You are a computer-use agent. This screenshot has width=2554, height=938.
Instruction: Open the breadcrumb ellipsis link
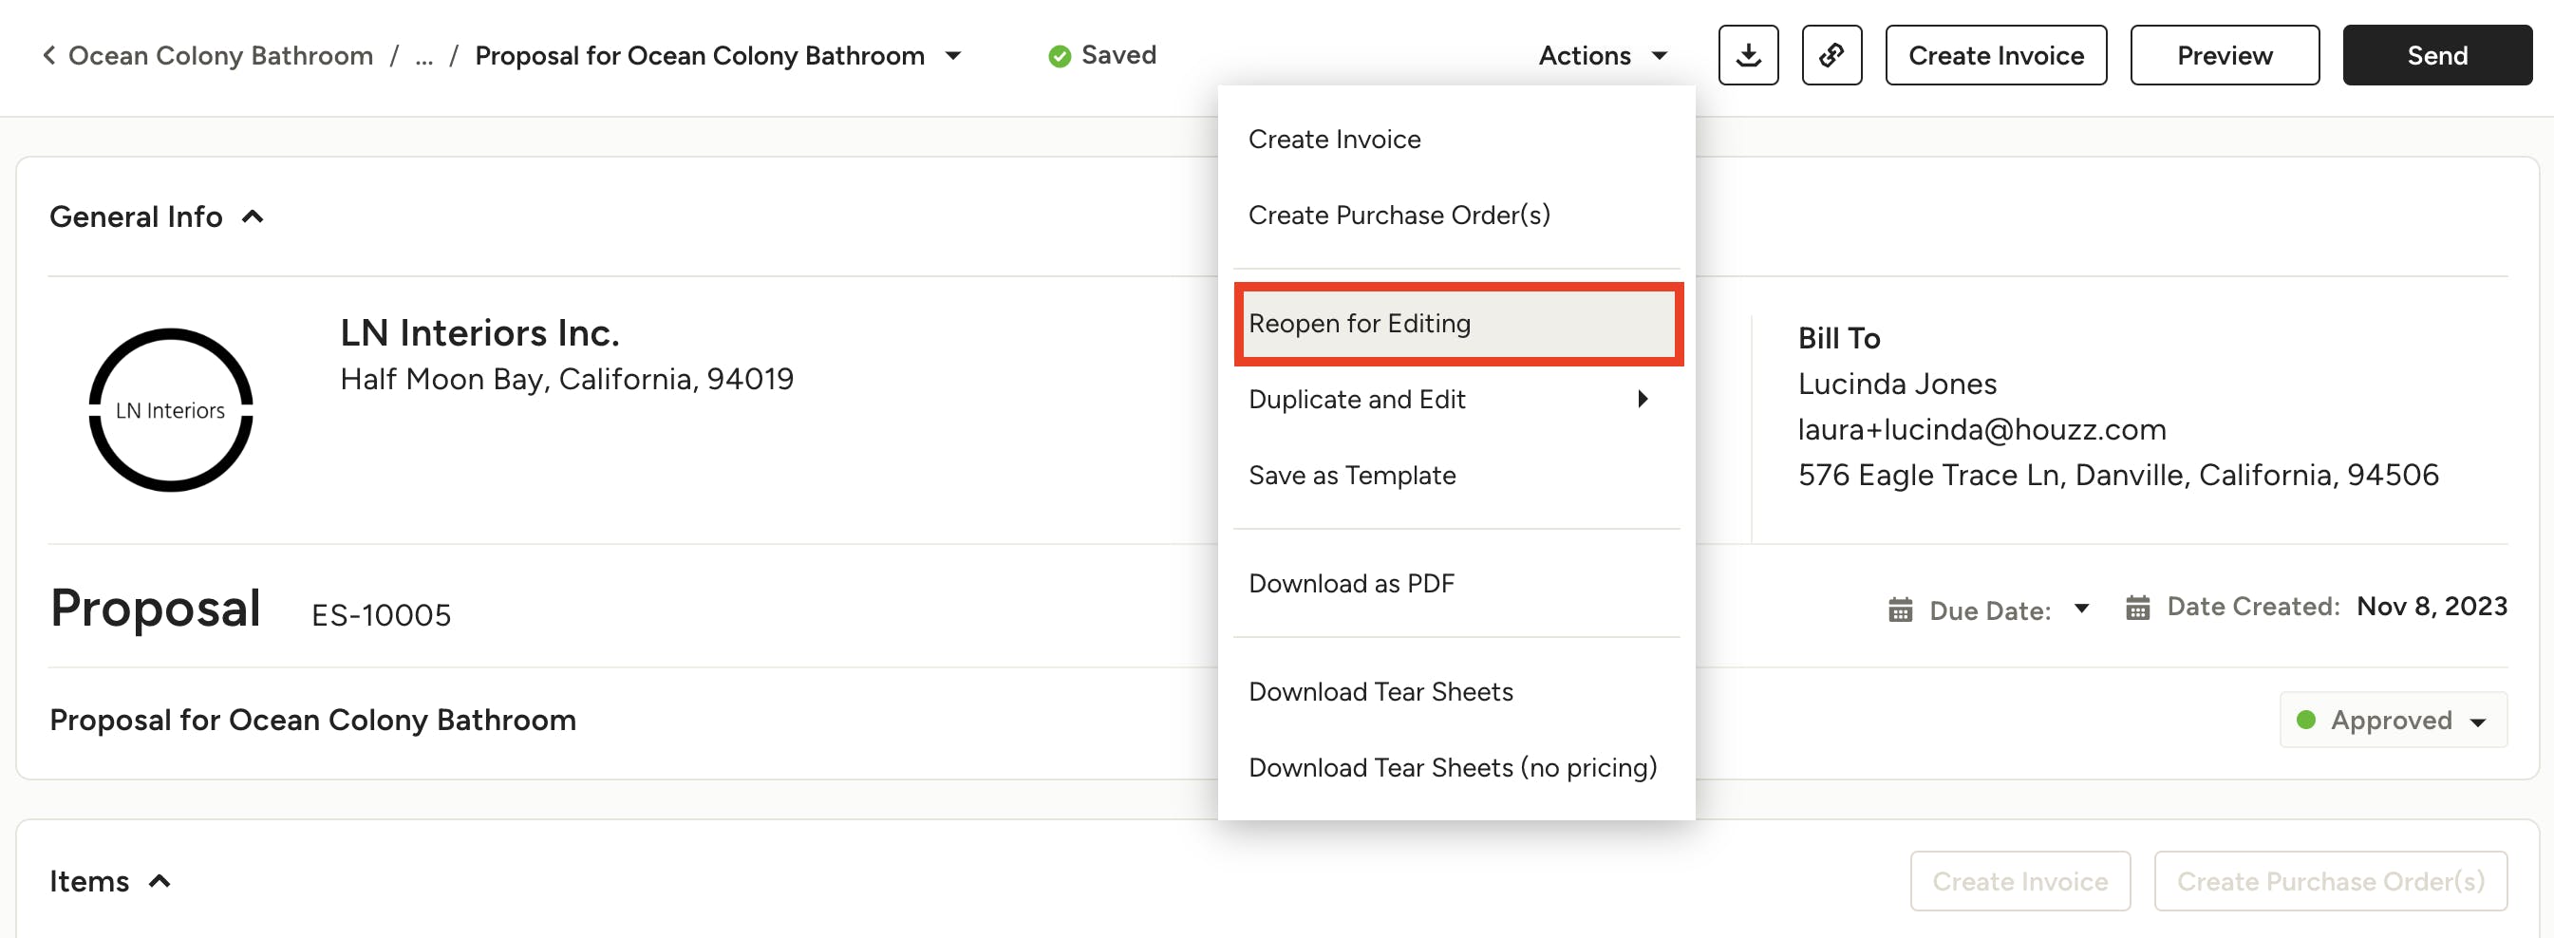coord(423,57)
